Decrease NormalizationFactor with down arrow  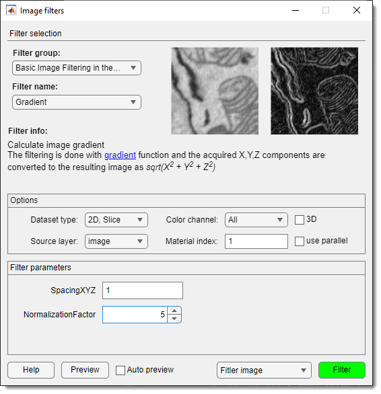coord(174,319)
